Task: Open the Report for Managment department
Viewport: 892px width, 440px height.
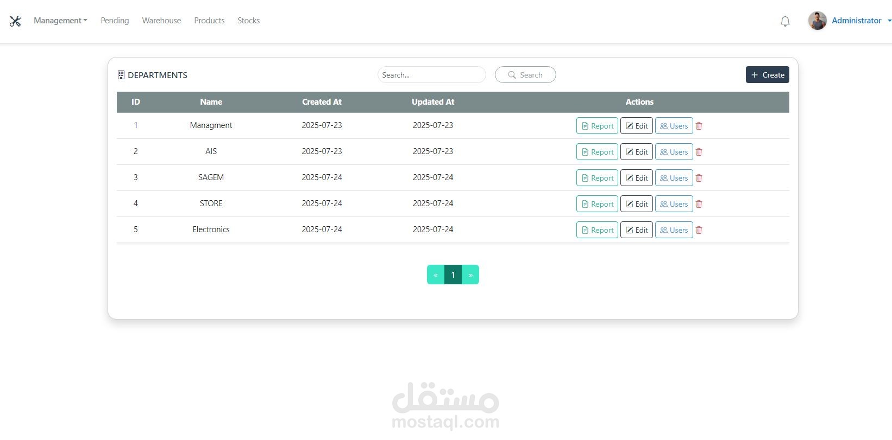Action: click(597, 126)
